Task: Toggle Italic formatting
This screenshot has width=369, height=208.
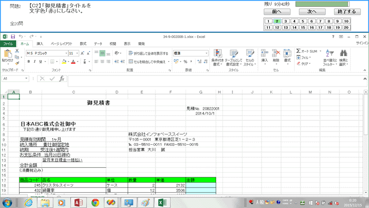Action: (x=35, y=62)
